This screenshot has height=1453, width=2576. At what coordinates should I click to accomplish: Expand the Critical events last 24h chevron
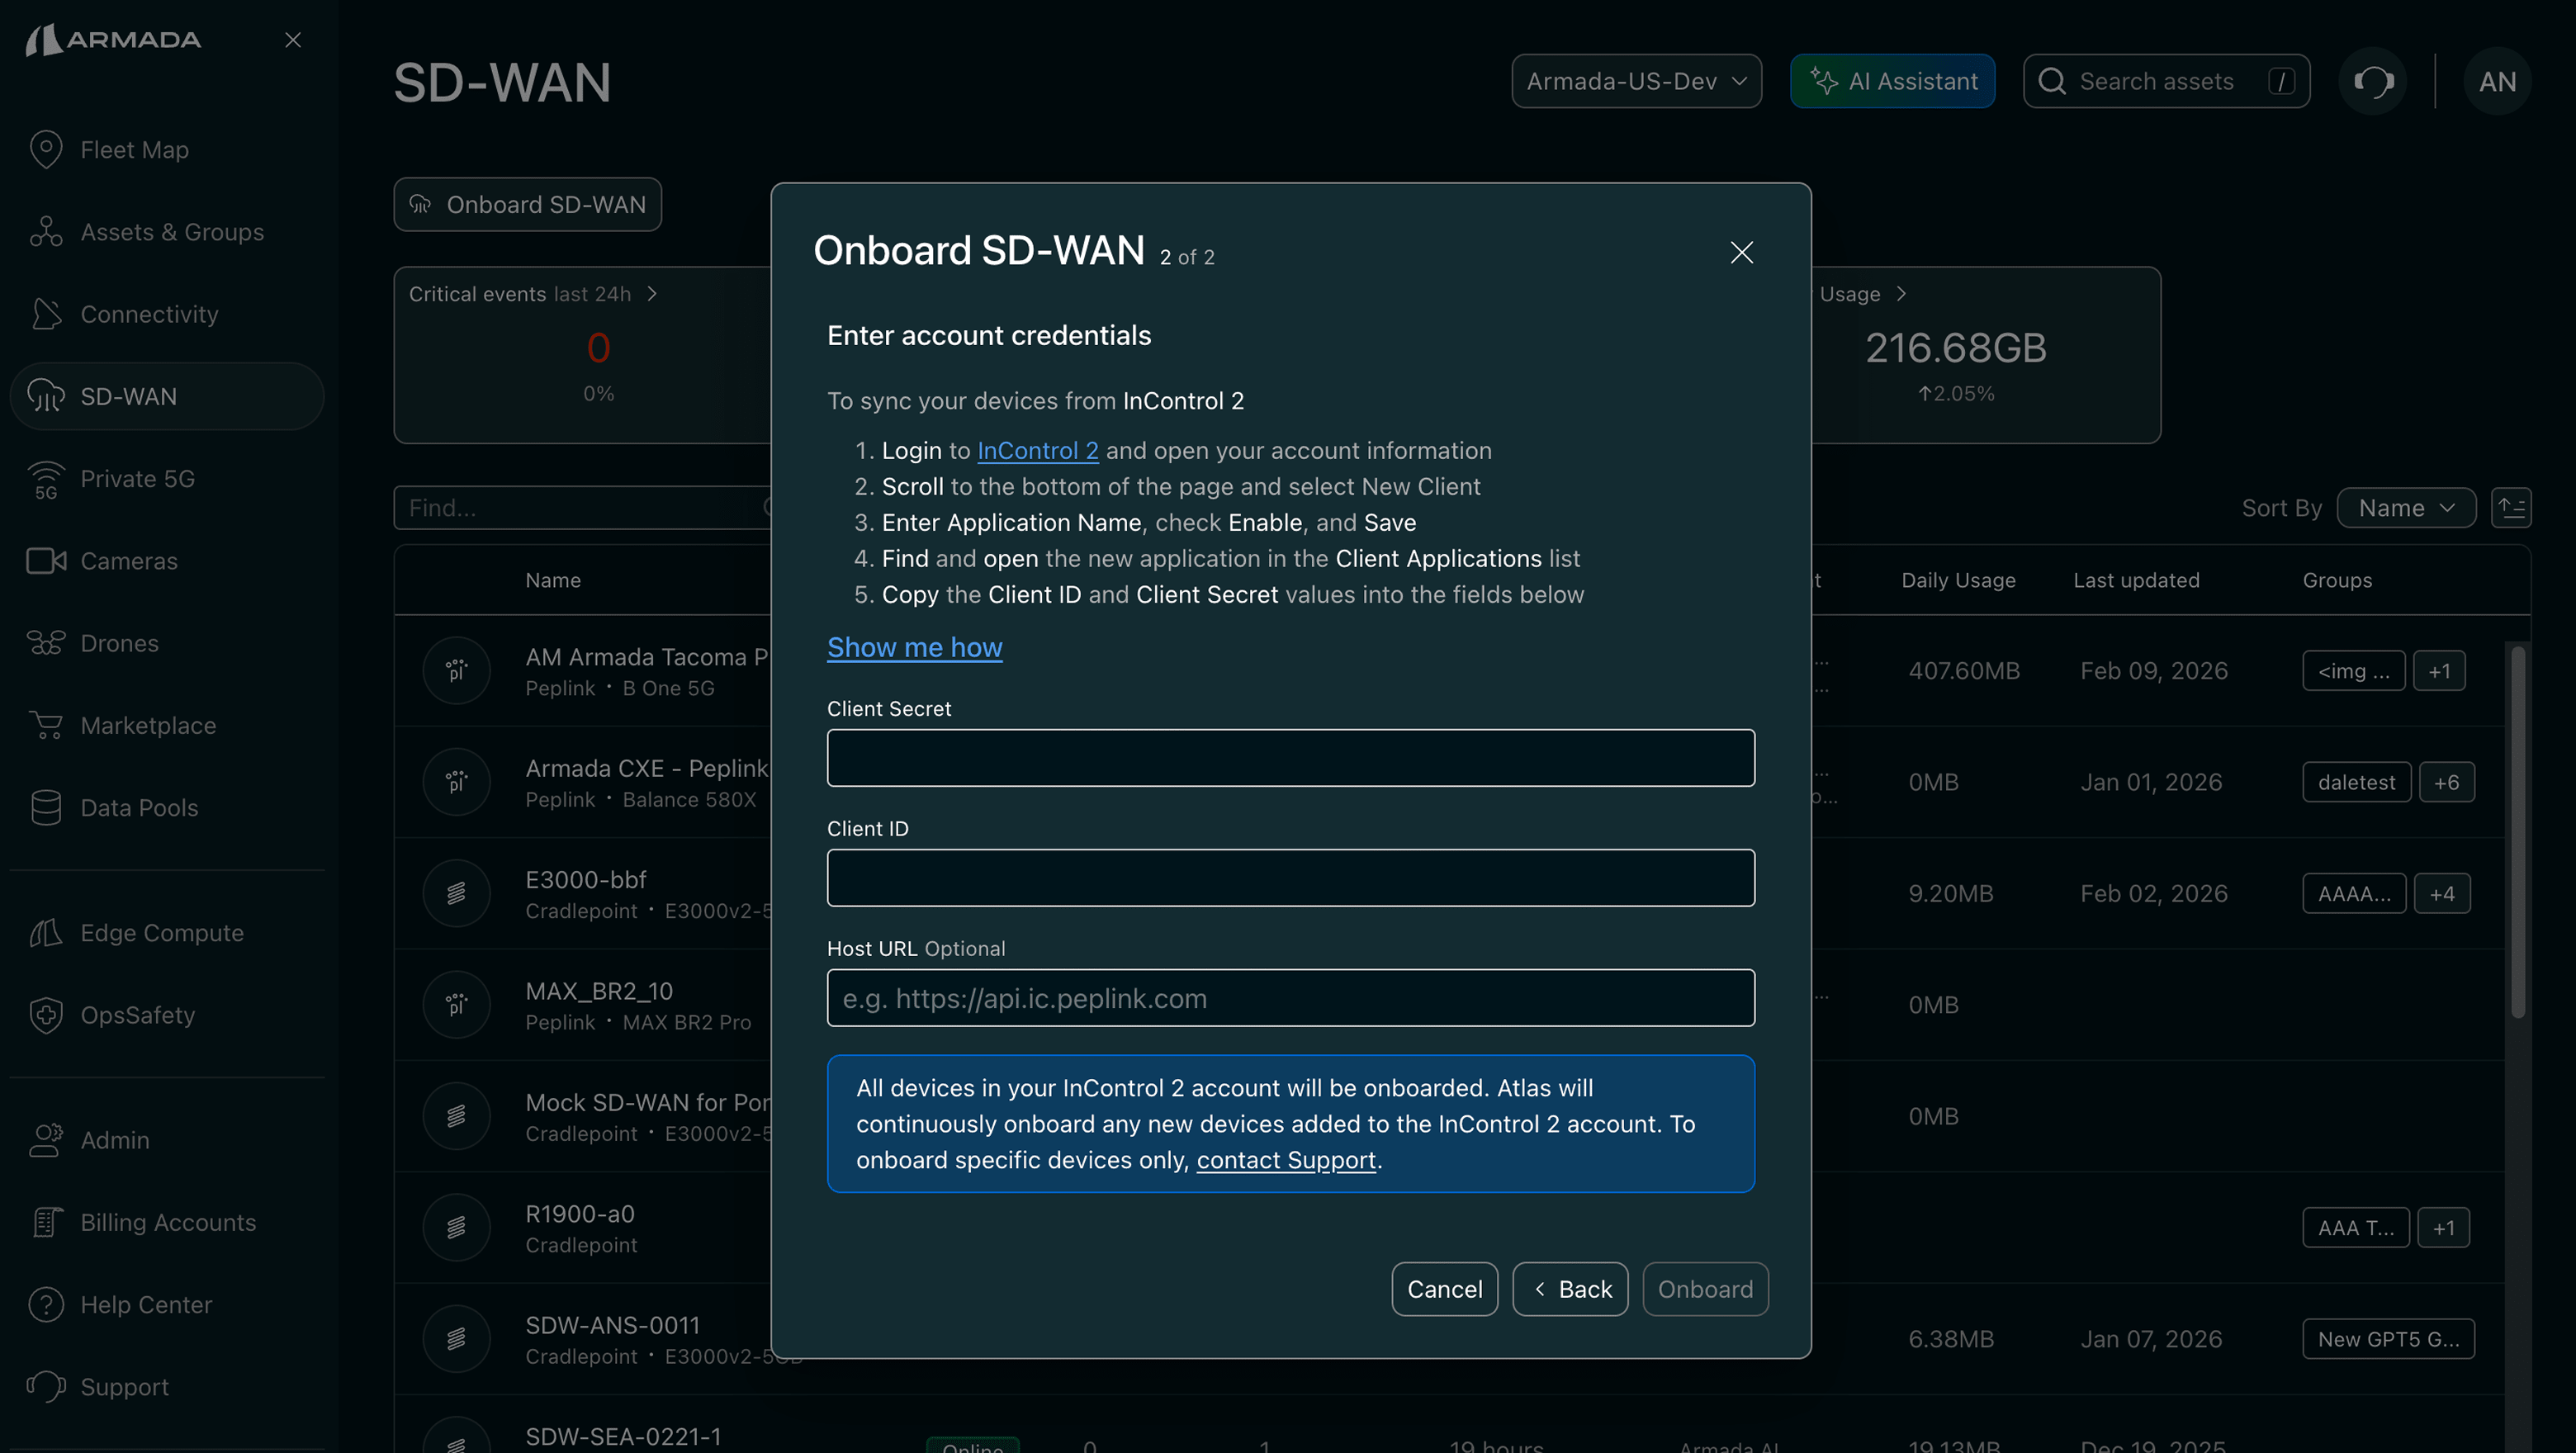coord(652,294)
